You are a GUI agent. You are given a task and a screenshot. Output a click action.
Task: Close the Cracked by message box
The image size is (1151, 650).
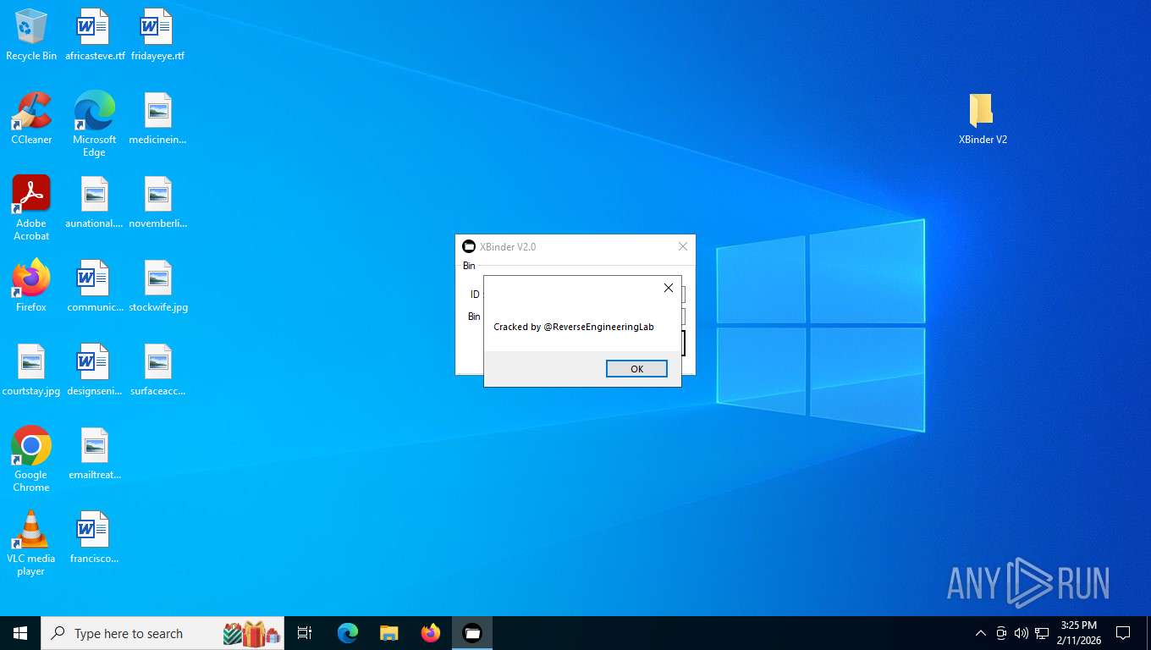pos(668,289)
